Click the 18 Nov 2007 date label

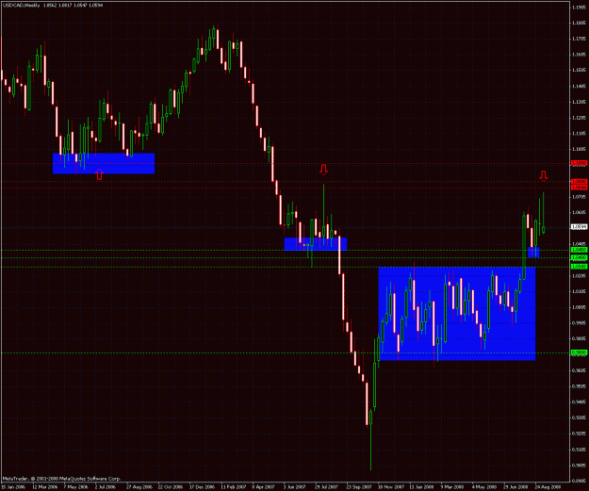click(x=391, y=487)
